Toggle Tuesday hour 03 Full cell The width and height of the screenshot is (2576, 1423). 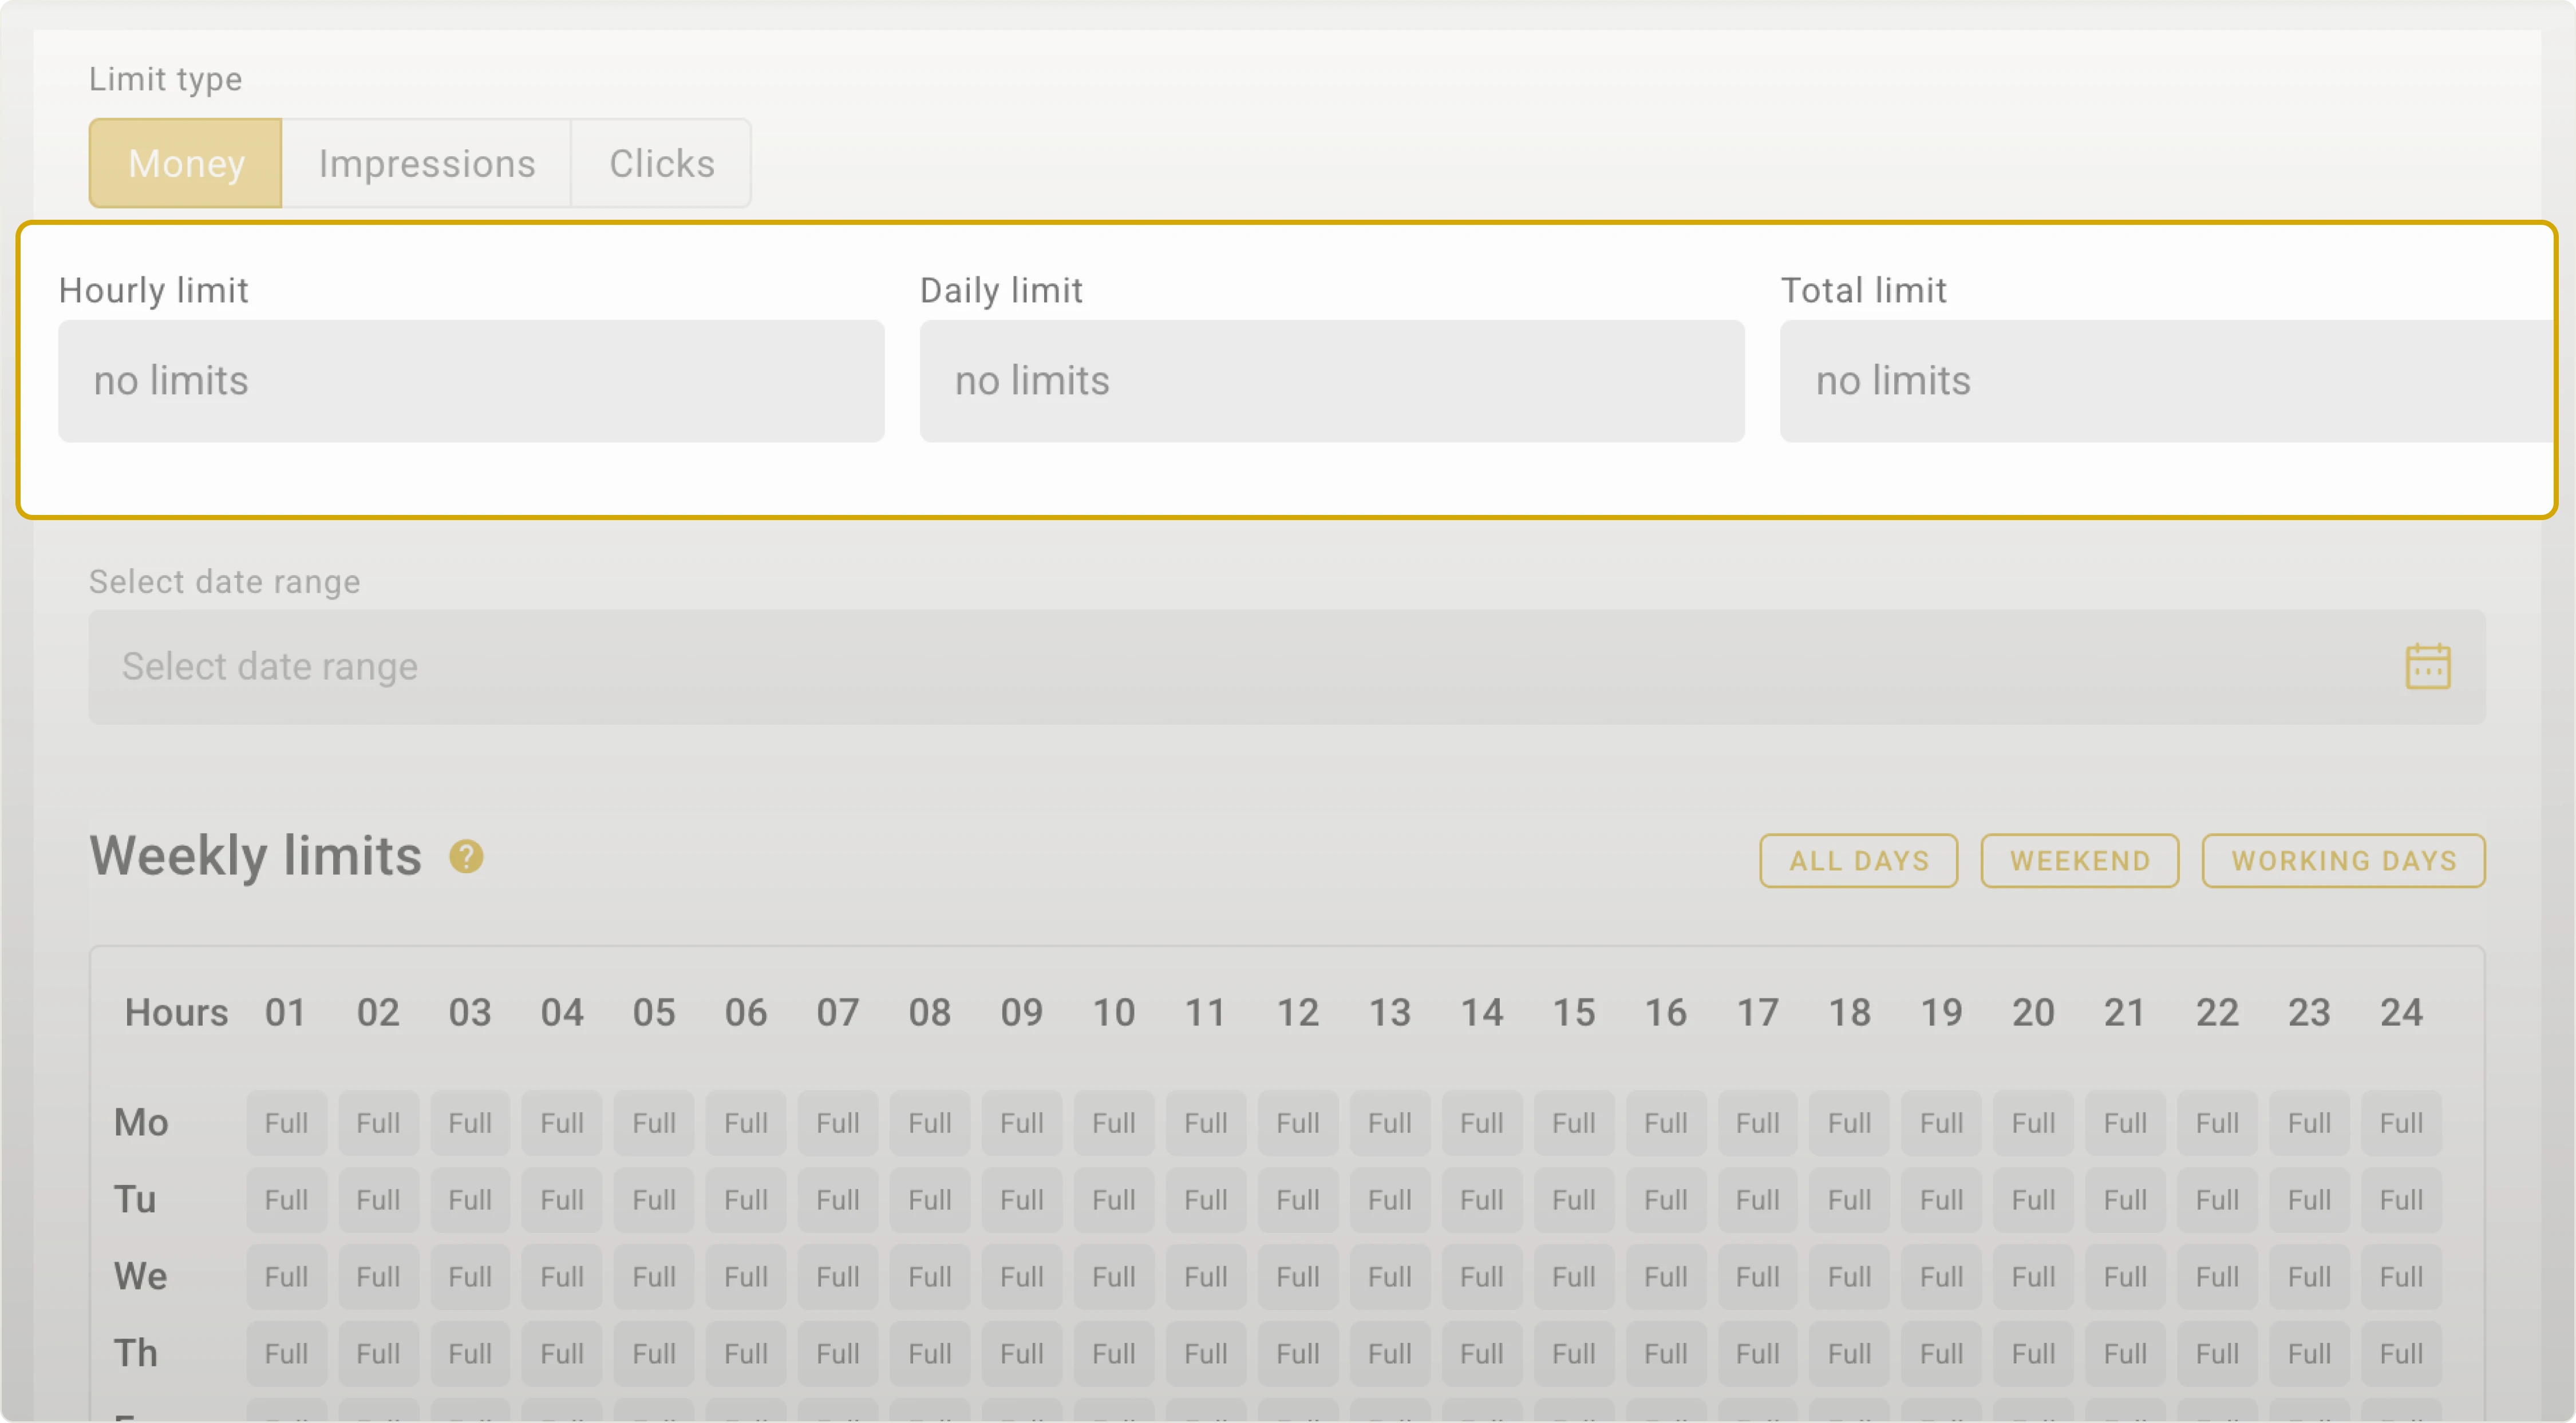(469, 1199)
